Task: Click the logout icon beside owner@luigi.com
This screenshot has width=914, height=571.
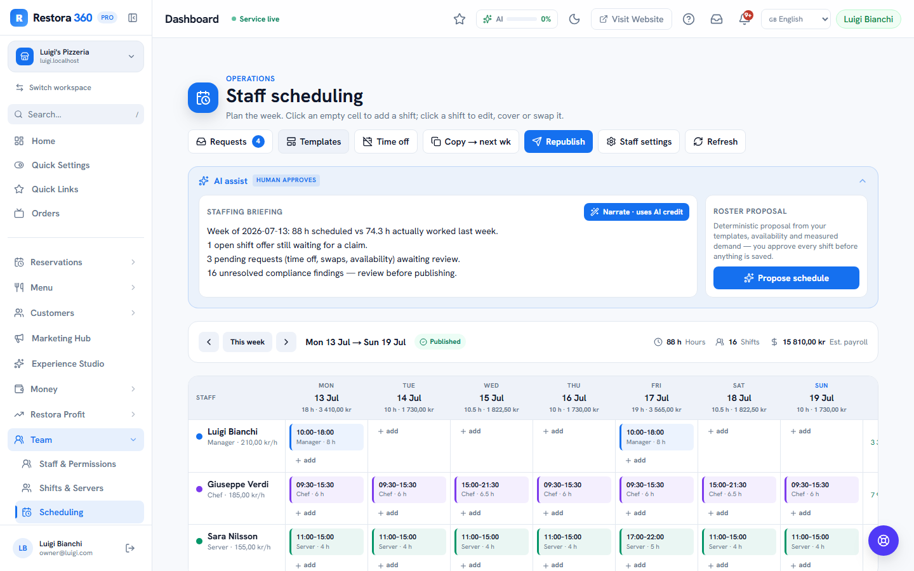Action: [130, 548]
